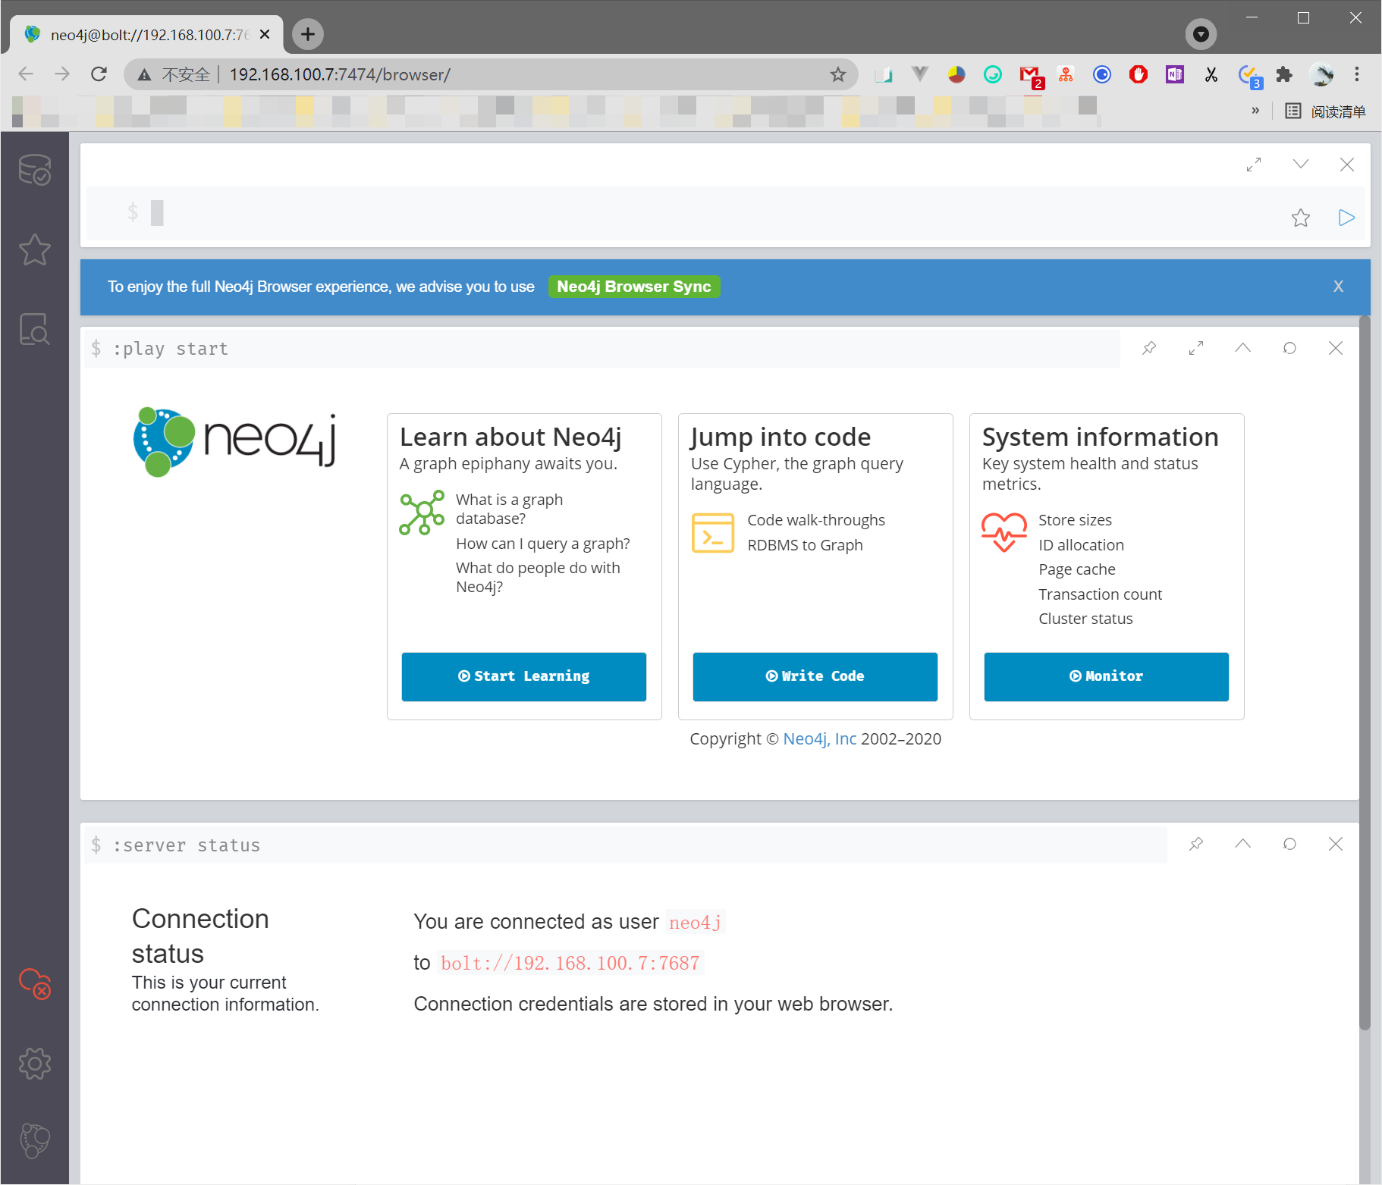Image resolution: width=1382 pixels, height=1185 pixels.
Task: Close the :server status frame
Action: [x=1336, y=844]
